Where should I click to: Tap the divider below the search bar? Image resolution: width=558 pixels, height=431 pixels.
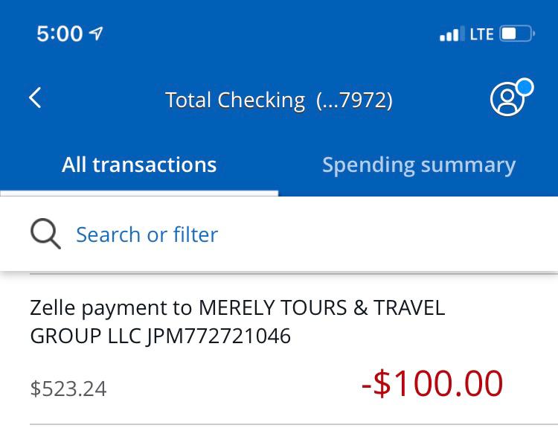[x=294, y=274]
